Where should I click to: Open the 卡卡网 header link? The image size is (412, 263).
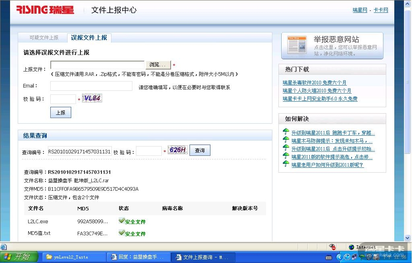click(381, 10)
